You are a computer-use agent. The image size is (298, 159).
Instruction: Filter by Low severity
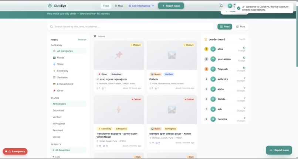(68, 157)
